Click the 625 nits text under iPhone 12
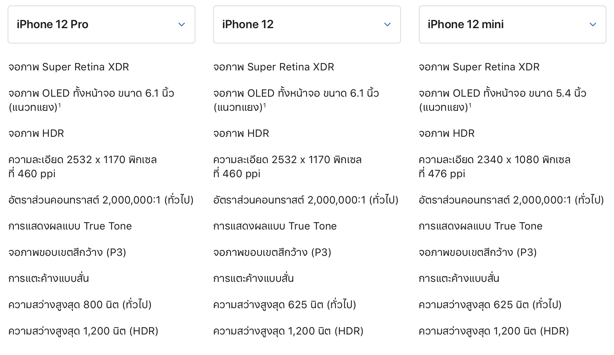 point(284,305)
